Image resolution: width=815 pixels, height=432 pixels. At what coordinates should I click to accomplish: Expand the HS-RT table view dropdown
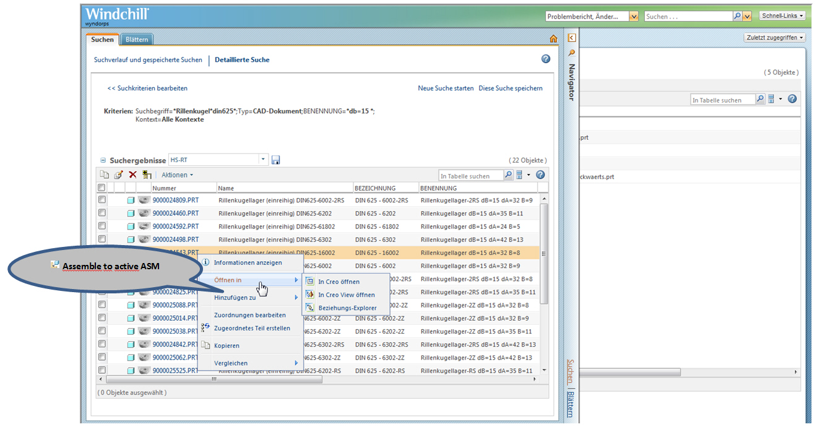[263, 160]
